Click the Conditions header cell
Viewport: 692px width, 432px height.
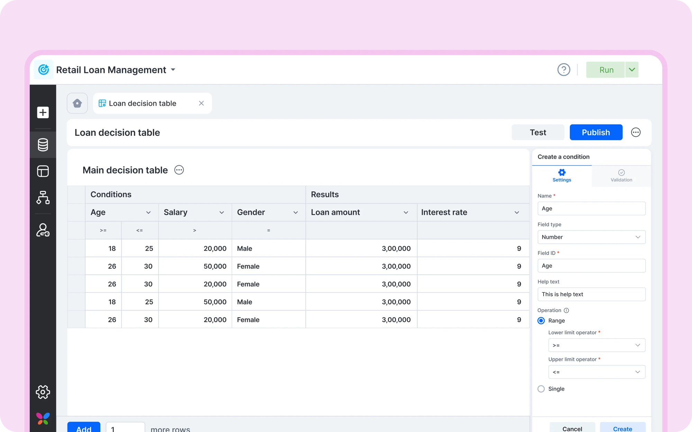pos(195,195)
